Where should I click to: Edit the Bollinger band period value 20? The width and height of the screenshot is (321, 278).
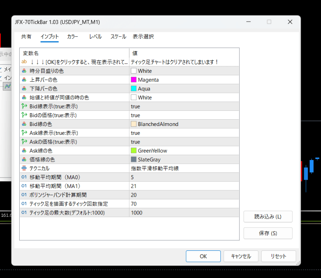184,195
